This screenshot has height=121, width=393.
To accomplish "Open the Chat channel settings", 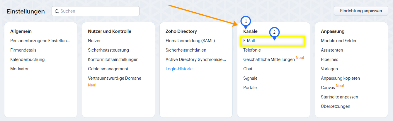I will pyautogui.click(x=248, y=69).
